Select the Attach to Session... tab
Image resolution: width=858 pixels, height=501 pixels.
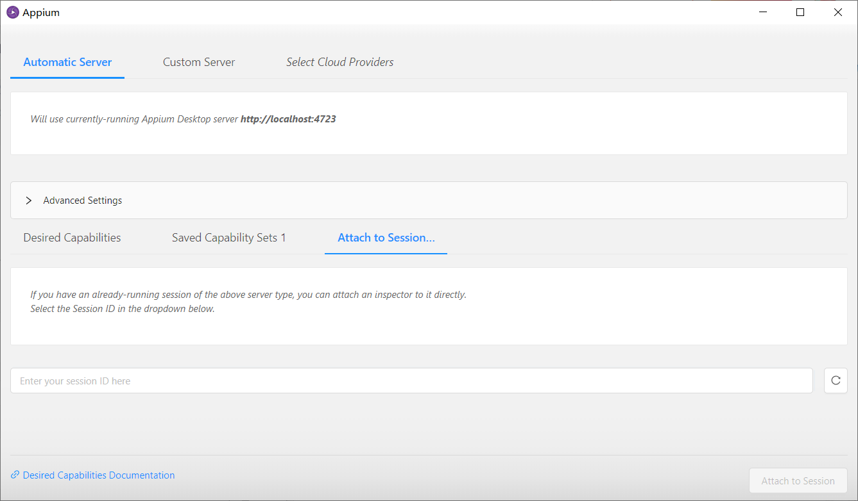(386, 238)
